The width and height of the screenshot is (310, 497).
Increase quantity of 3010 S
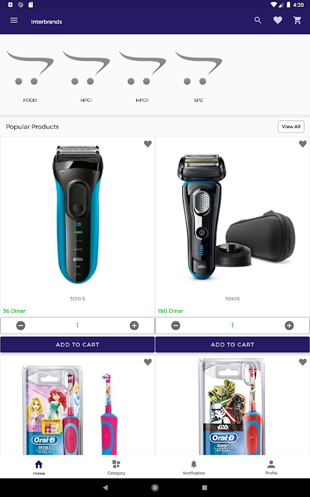pyautogui.click(x=134, y=326)
